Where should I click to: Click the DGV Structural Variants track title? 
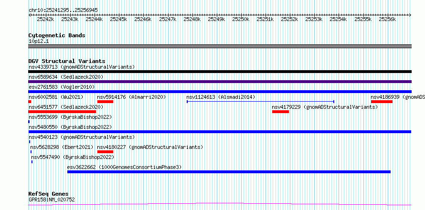tap(67, 61)
